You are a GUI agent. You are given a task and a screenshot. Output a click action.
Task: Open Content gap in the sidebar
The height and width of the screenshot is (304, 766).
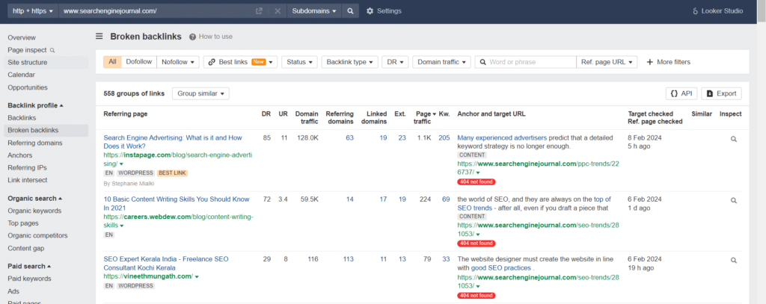pyautogui.click(x=26, y=249)
